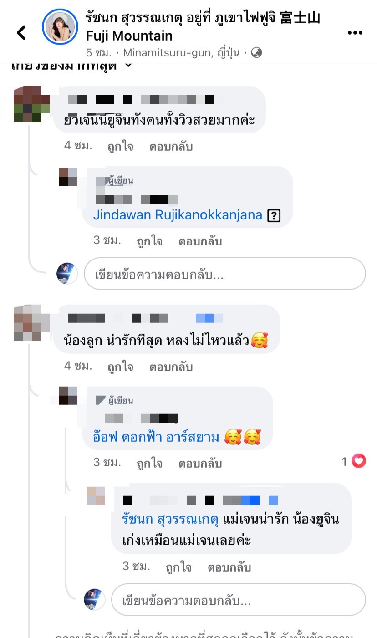Viewport: 377px width, 638px height.
Task: Tap the heart reaction icon on reply
Action: tap(359, 462)
